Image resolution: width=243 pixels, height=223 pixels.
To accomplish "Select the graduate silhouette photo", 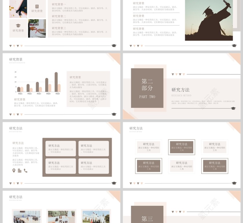I will point(209,20).
